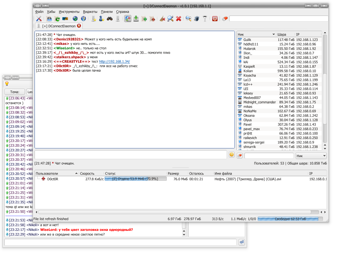The image size is (343, 255).
Task: Click the Свободно 62.53 ГиБ free-space bar
Action: [290, 219]
